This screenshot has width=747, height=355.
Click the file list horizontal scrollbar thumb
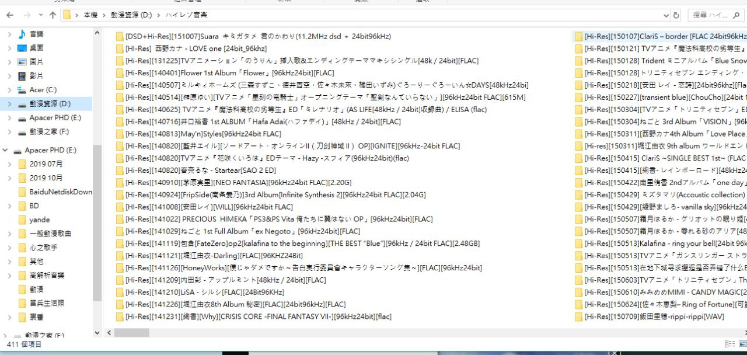(131, 333)
